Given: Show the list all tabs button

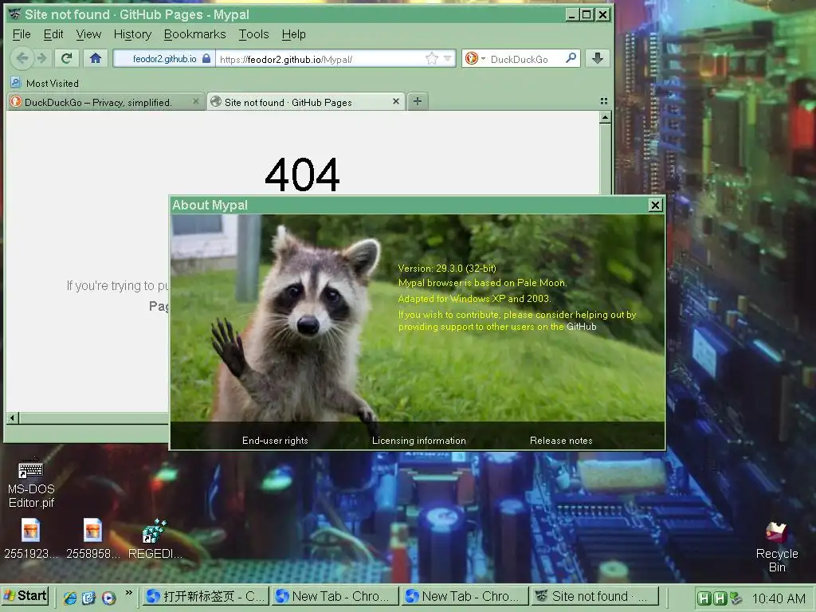Looking at the screenshot, I should coord(604,101).
